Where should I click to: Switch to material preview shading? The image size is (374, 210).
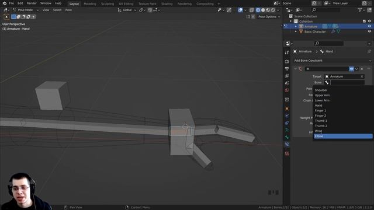(x=268, y=10)
